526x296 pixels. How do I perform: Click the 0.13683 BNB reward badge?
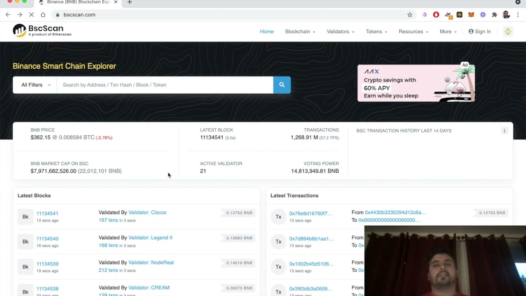click(239, 238)
